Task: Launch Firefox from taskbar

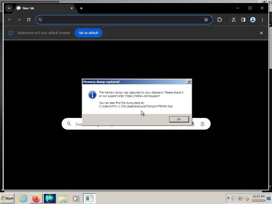Action: [36, 198]
